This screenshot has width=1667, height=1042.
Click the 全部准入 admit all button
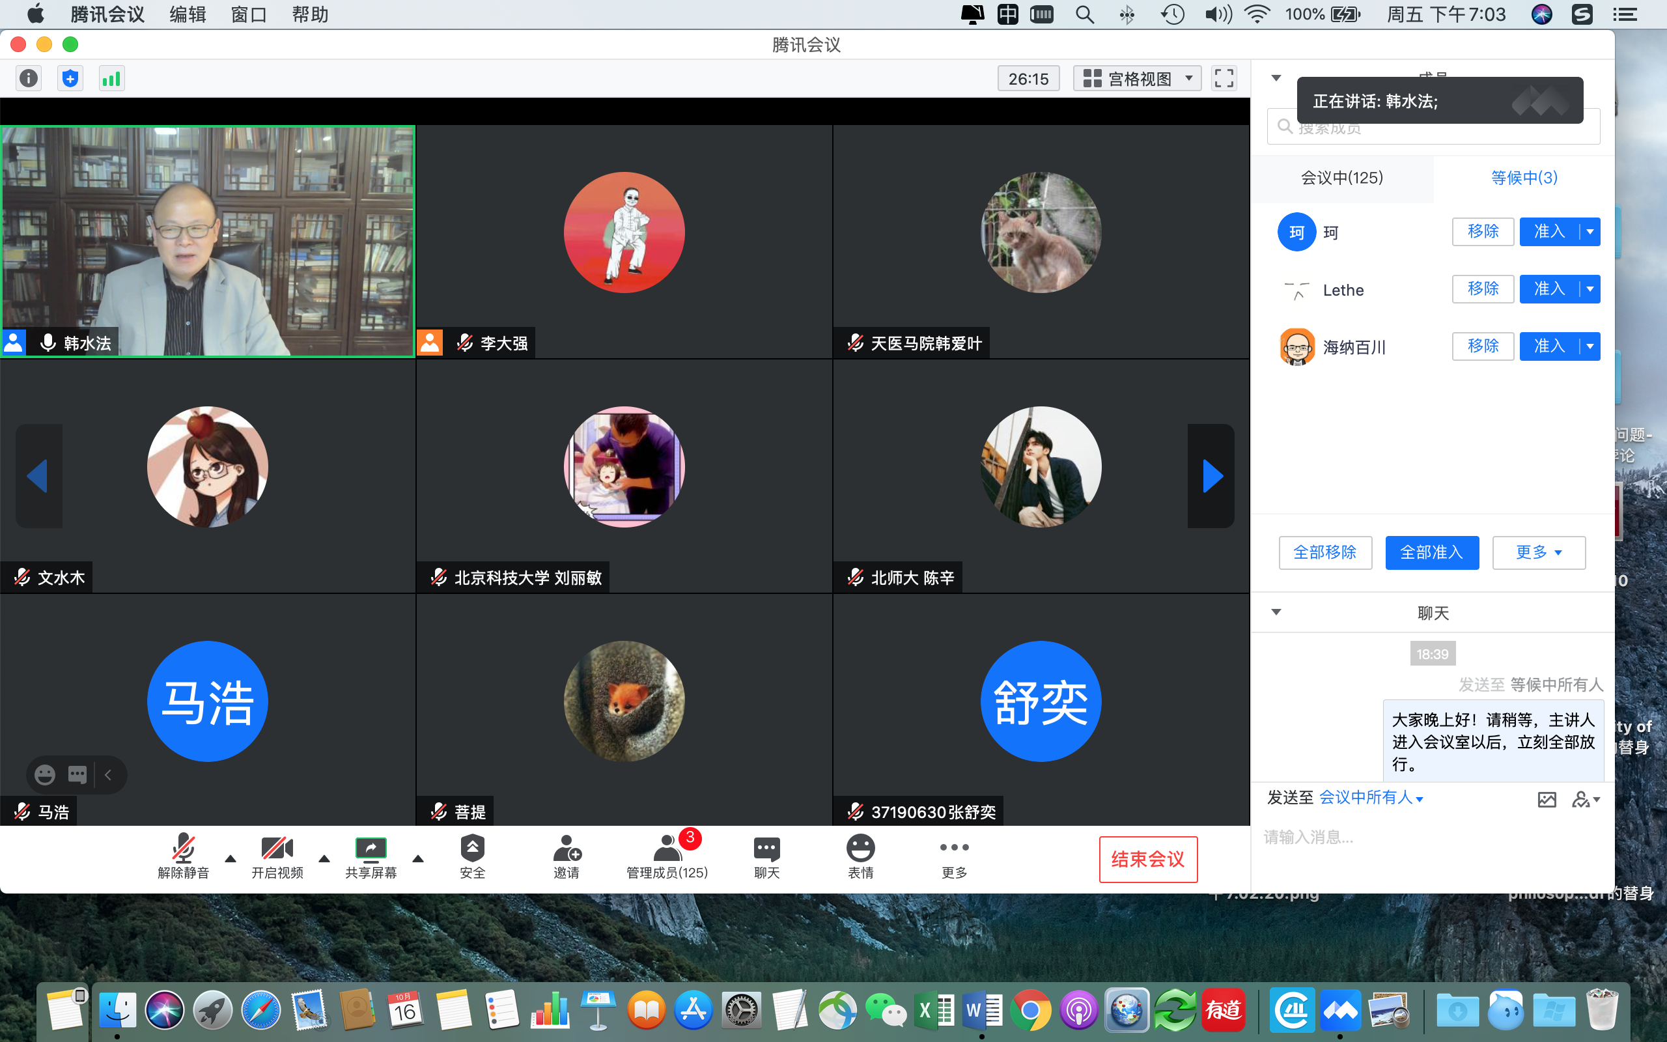pyautogui.click(x=1431, y=553)
